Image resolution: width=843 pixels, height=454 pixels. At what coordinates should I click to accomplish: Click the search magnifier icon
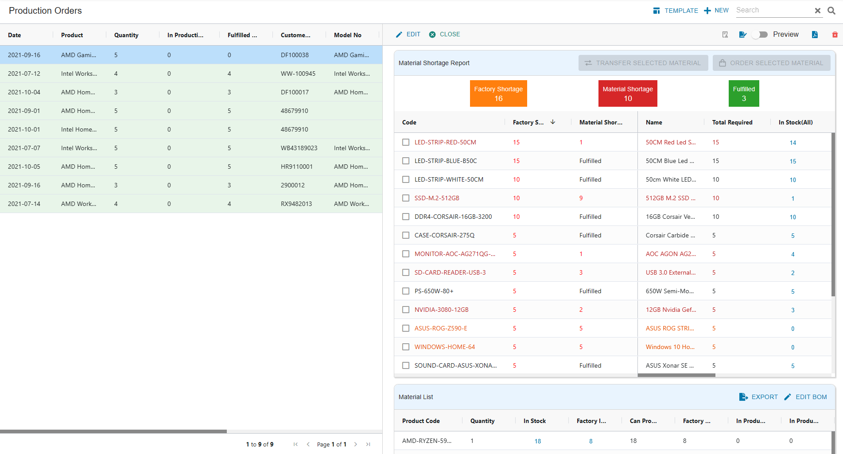(831, 11)
